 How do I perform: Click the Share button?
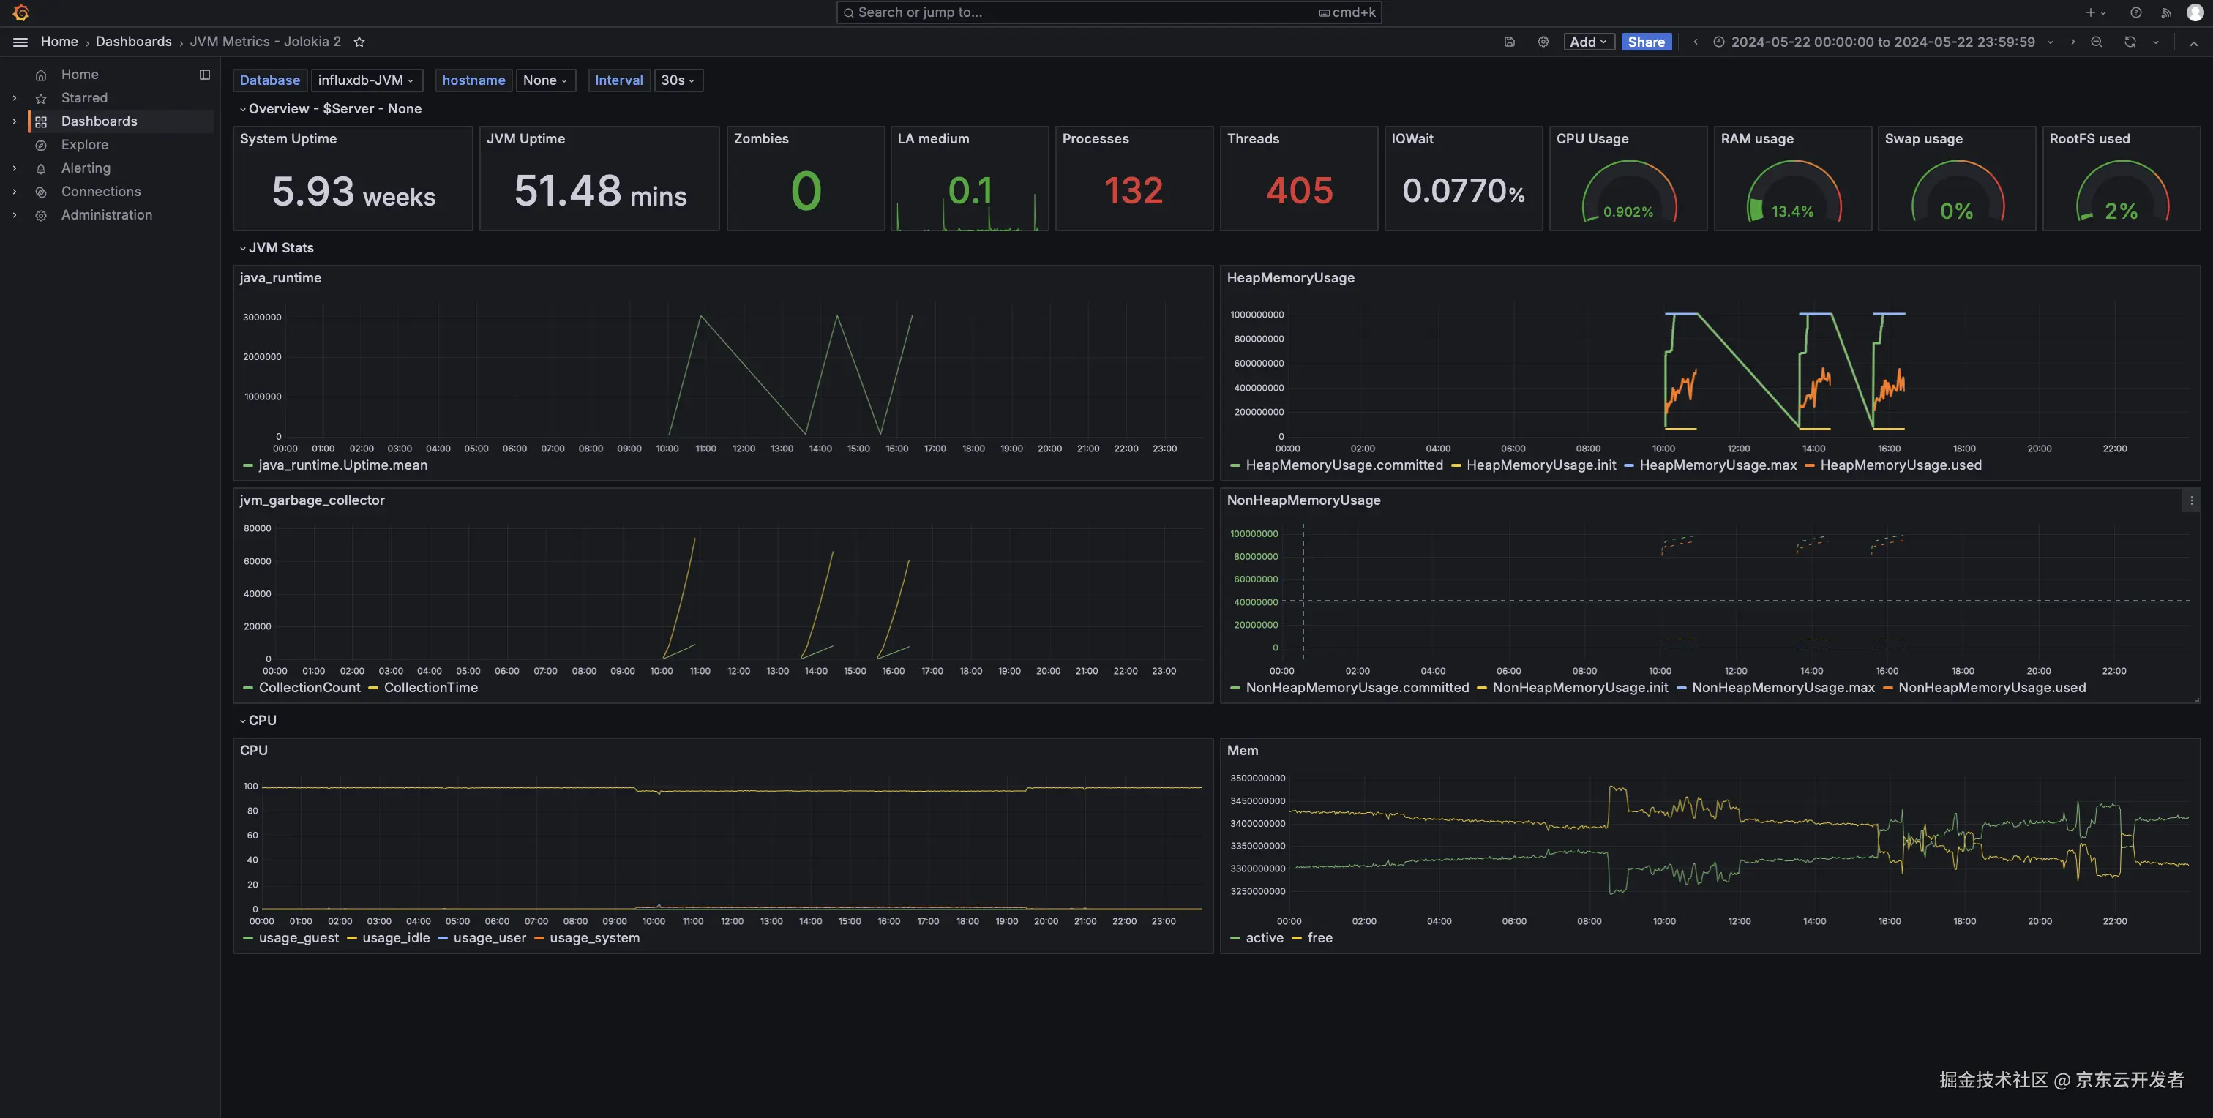[x=1645, y=42]
